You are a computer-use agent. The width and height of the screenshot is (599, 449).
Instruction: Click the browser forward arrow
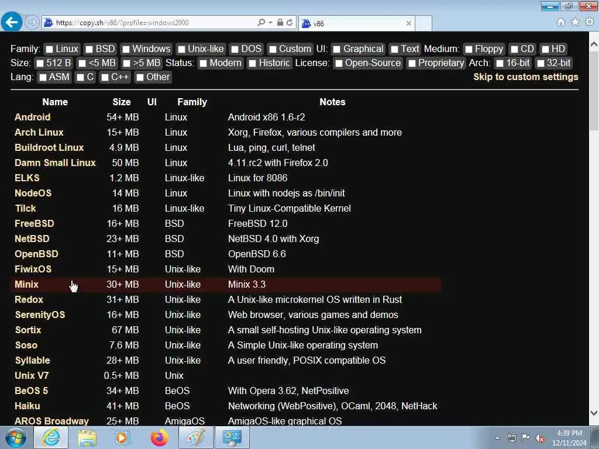[32, 22]
